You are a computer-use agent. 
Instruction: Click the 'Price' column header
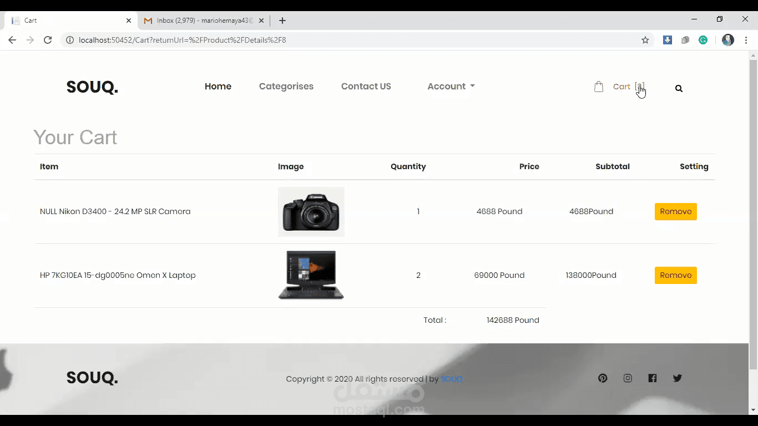(x=529, y=166)
